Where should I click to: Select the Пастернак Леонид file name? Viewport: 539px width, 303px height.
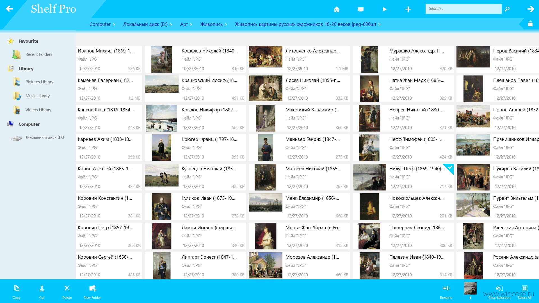[417, 228]
